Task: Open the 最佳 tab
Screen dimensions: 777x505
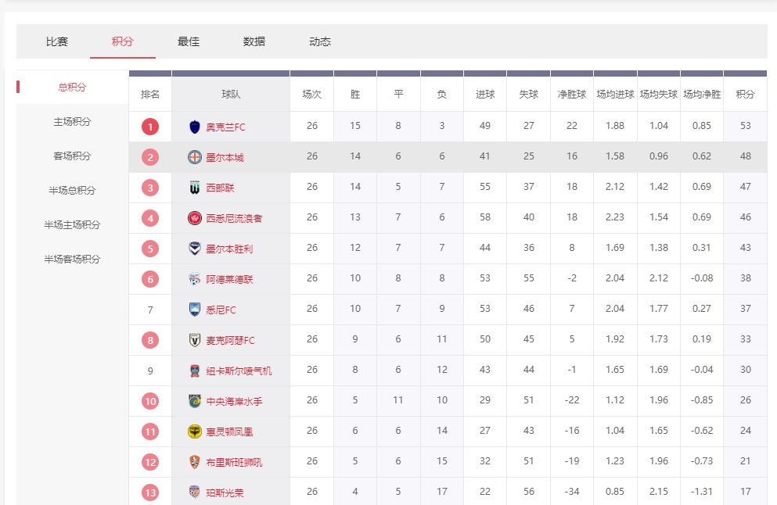Action: (x=189, y=41)
